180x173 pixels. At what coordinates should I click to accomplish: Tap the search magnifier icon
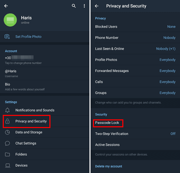[74, 6]
